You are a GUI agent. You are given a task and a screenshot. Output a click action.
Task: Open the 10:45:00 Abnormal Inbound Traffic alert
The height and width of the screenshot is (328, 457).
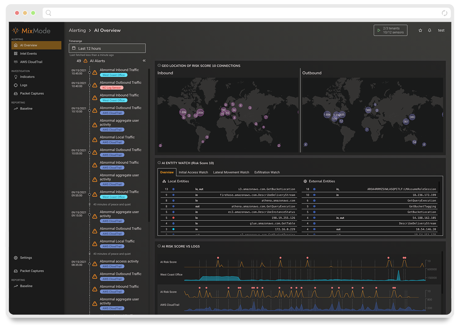coord(119,70)
